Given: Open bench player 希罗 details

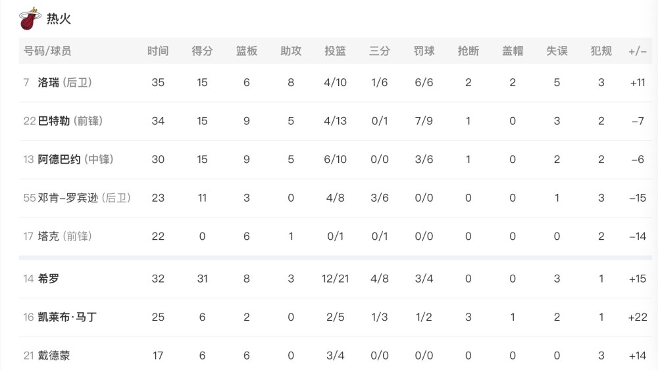Looking at the screenshot, I should click(48, 279).
